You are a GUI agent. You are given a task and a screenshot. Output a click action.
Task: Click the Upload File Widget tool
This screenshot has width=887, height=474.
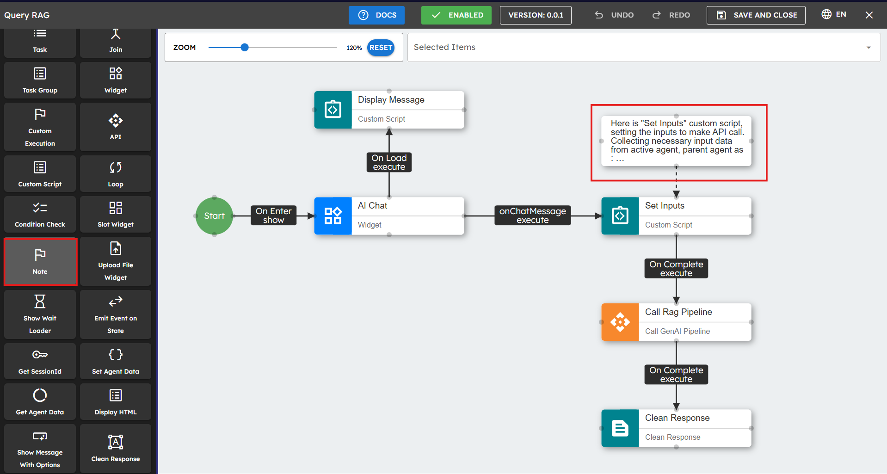pos(116,261)
